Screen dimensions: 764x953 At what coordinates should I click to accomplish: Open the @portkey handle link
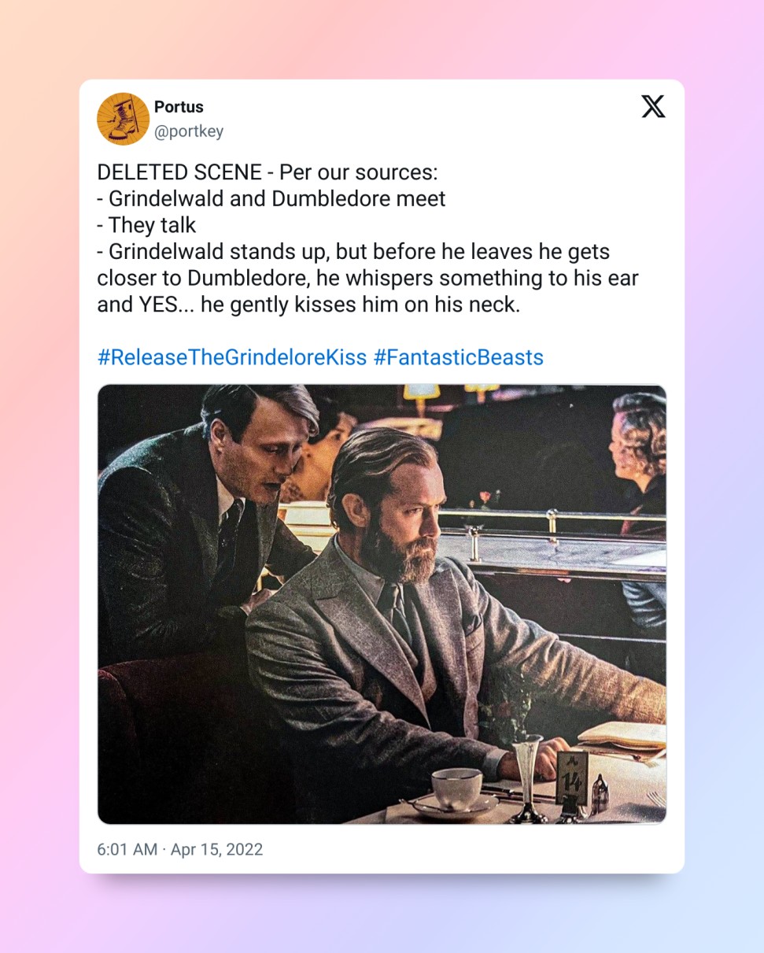tap(189, 131)
